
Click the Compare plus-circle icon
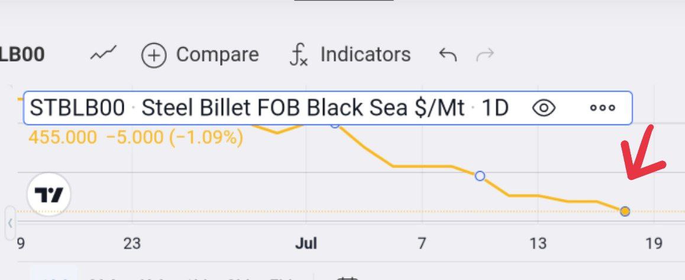click(154, 56)
